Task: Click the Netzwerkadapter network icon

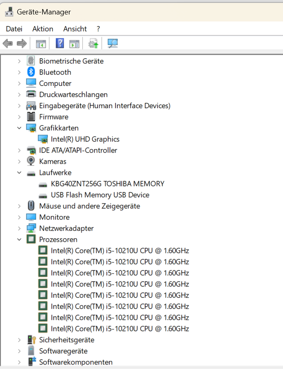Action: pyautogui.click(x=31, y=228)
